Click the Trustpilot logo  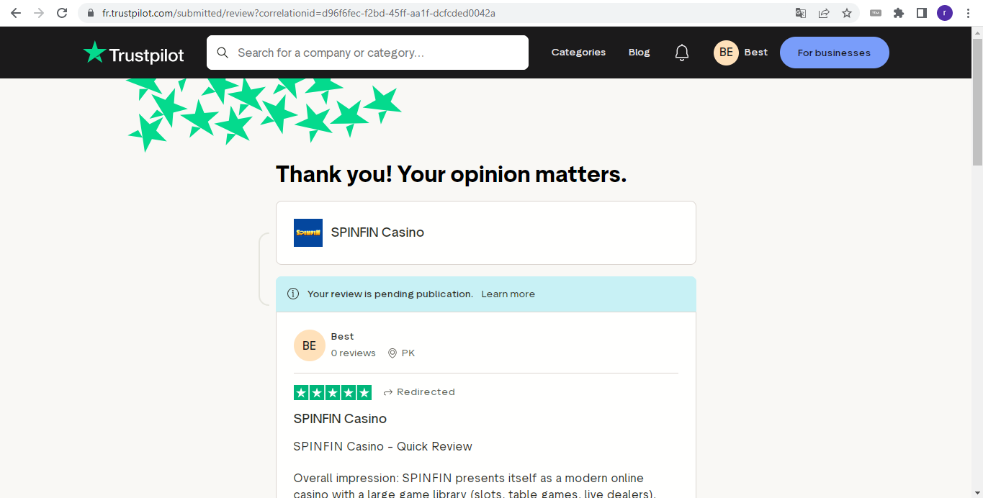click(133, 53)
